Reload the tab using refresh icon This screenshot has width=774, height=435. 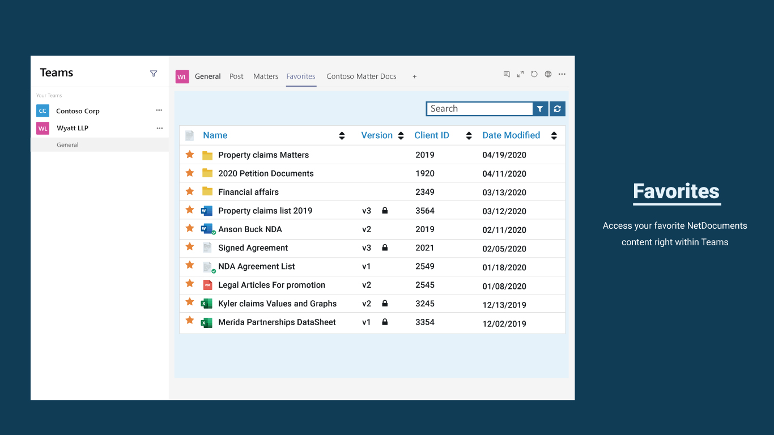point(534,74)
